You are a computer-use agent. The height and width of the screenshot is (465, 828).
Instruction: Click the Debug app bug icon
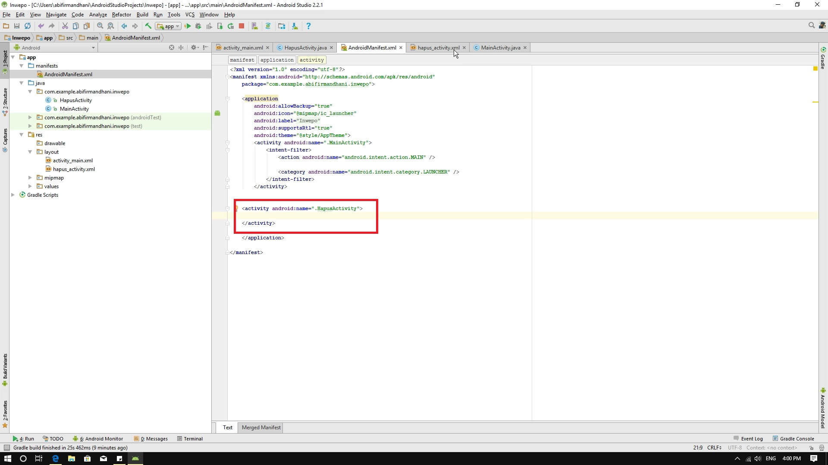(198, 26)
